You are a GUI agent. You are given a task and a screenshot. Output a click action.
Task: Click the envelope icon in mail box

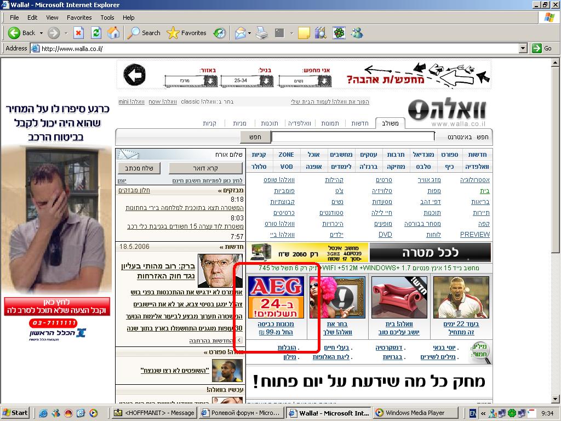point(128,154)
